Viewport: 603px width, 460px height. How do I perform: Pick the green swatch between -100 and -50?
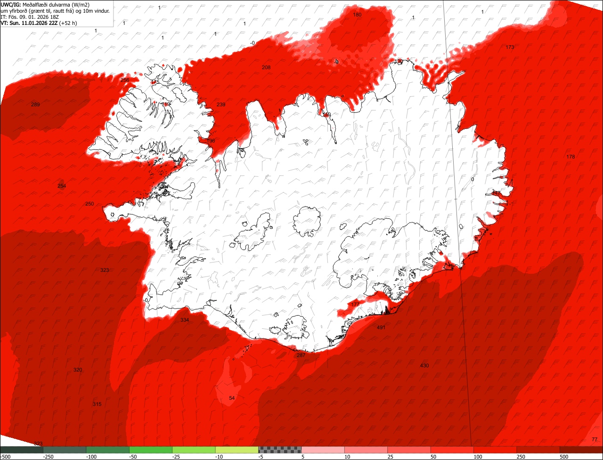click(108, 450)
